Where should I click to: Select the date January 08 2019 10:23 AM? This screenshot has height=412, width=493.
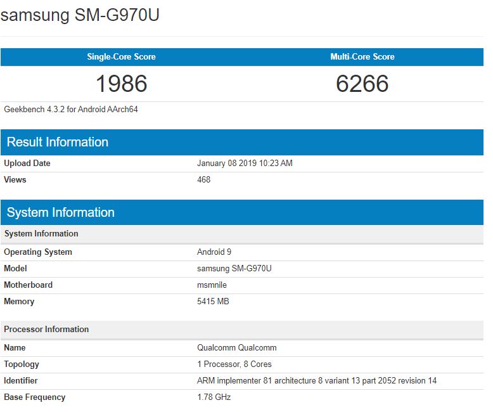coord(245,164)
